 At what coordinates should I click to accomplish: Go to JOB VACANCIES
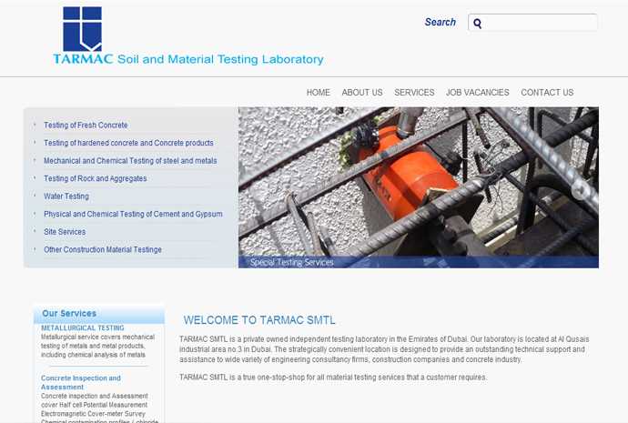coord(478,93)
